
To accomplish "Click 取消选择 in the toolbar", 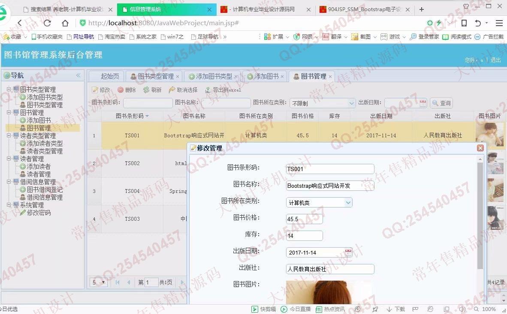I will pyautogui.click(x=183, y=90).
